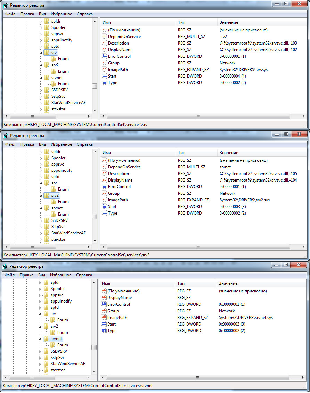The height and width of the screenshot is (393, 310).
Task: Click Type DWORD icon in top window
Action: (x=104, y=82)
